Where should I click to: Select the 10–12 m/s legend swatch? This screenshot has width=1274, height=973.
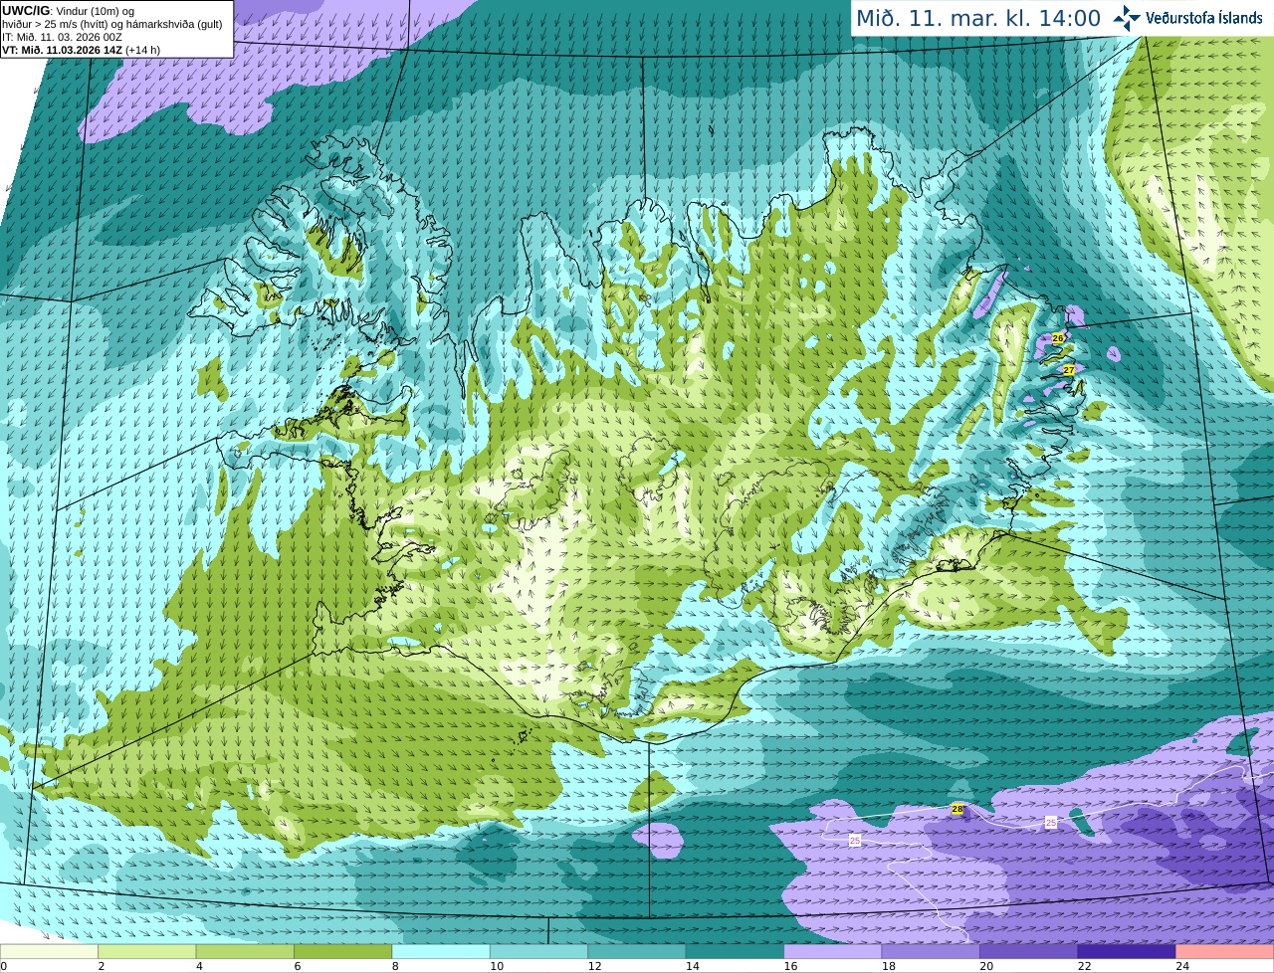coord(539,952)
